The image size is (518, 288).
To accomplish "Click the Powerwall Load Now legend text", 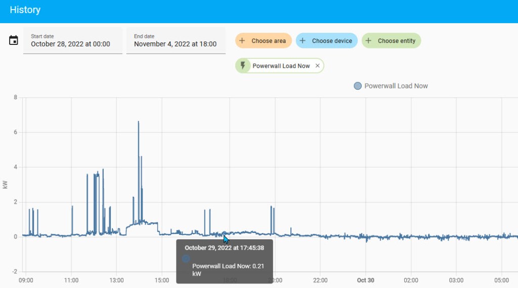I will 396,86.
